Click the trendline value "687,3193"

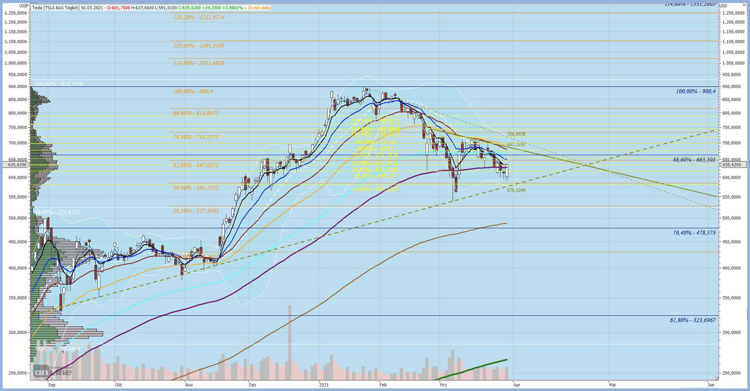pos(516,145)
